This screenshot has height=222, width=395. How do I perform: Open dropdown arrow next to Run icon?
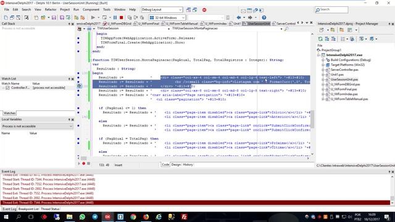(98, 18)
